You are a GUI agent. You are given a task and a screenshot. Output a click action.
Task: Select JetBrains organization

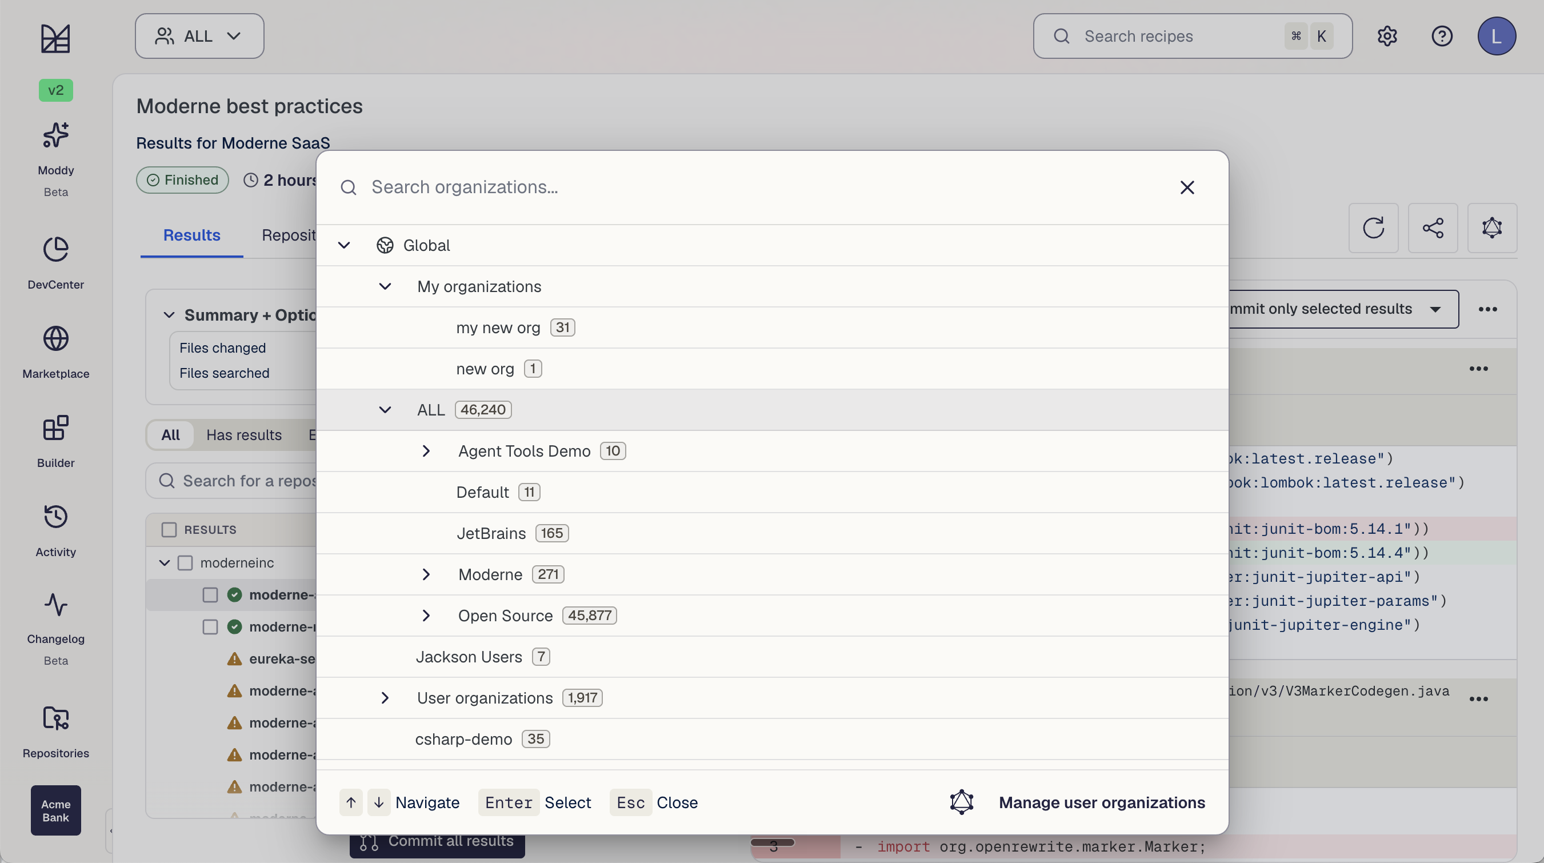click(x=772, y=533)
